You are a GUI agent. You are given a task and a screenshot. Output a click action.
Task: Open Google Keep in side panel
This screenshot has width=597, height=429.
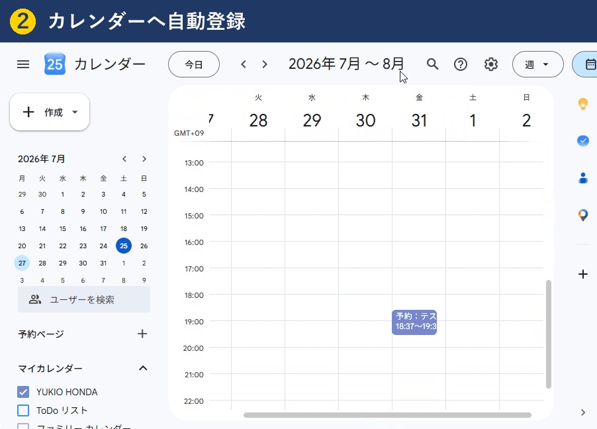[x=583, y=104]
